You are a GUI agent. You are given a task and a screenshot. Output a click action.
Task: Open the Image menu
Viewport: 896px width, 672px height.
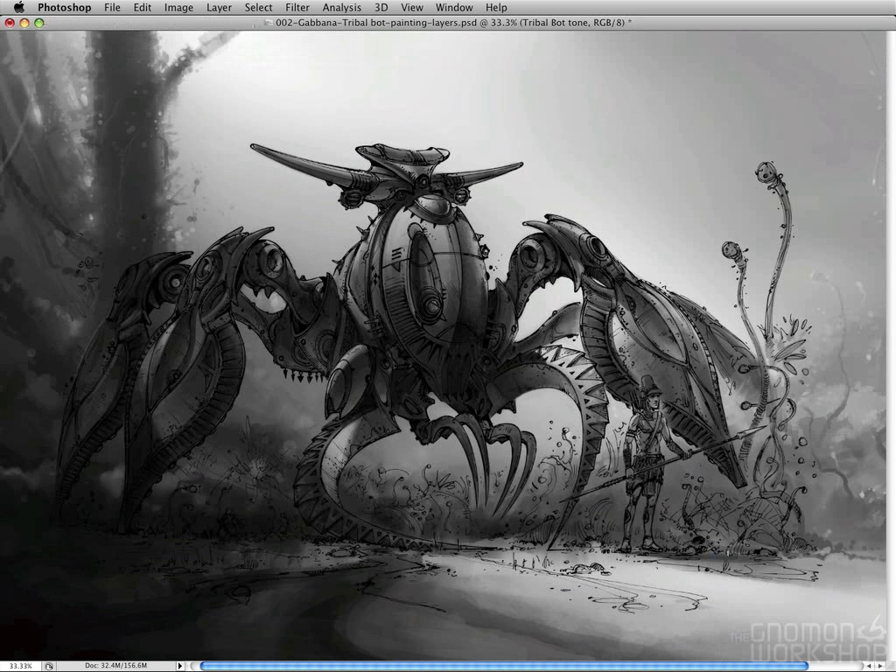coord(178,7)
